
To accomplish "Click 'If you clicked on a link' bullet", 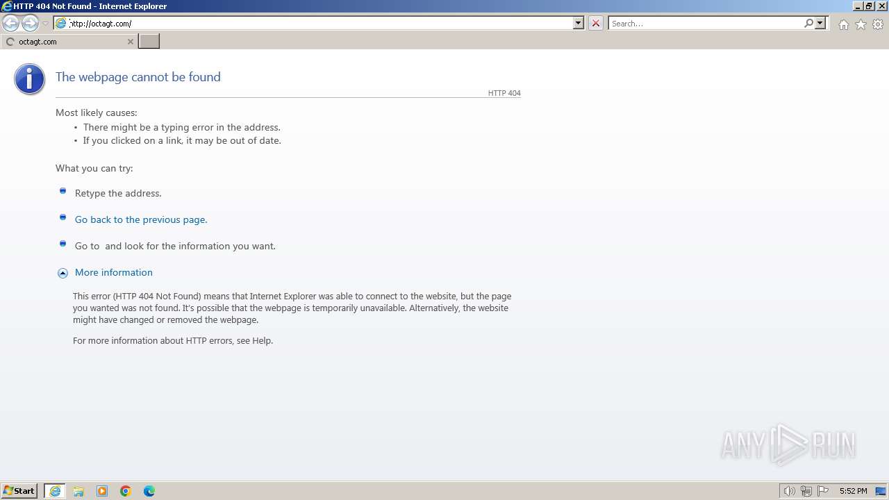I will 182,140.
